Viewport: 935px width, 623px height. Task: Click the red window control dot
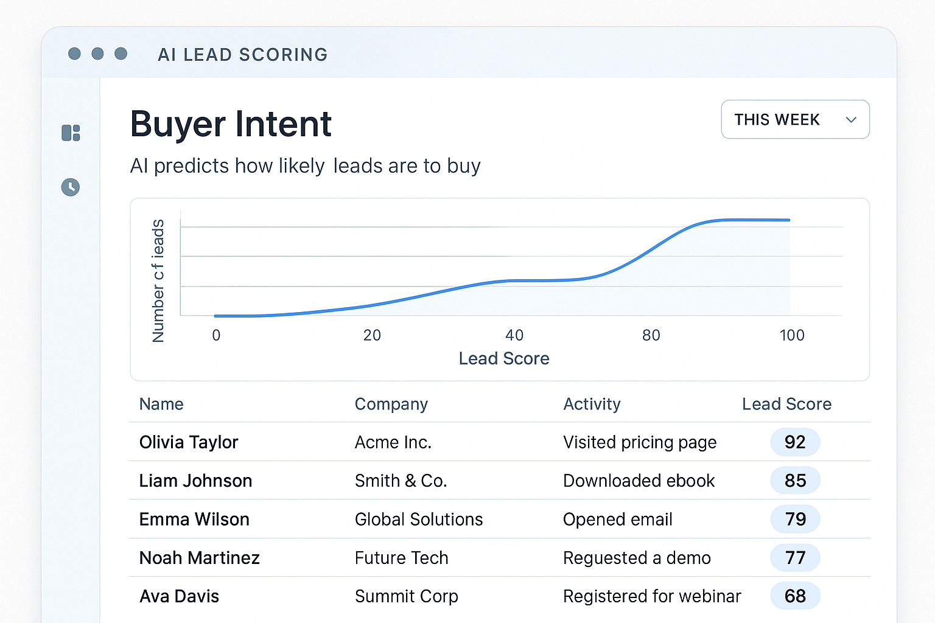click(x=74, y=54)
